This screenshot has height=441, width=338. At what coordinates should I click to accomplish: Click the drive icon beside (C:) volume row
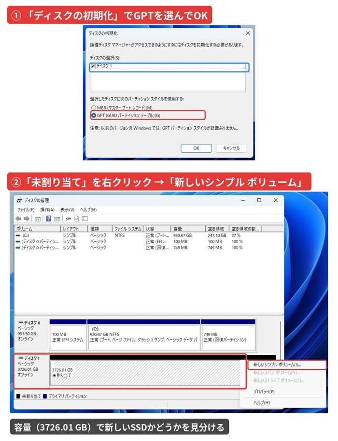point(18,235)
